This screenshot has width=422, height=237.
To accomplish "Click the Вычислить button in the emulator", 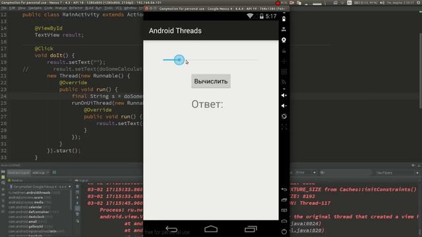I will pyautogui.click(x=211, y=81).
